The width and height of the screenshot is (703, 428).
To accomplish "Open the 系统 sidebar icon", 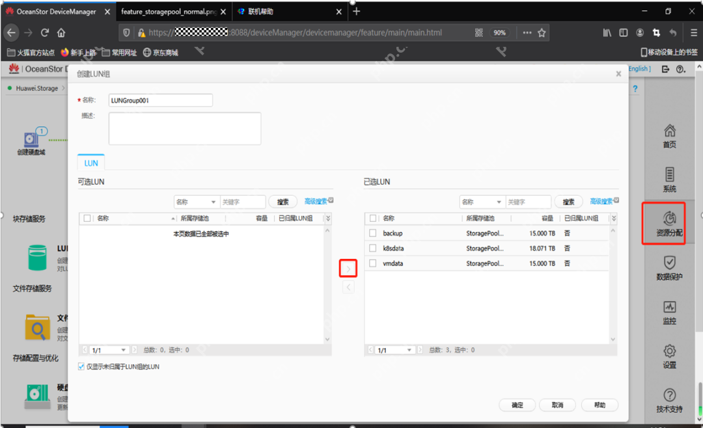I will pyautogui.click(x=669, y=178).
